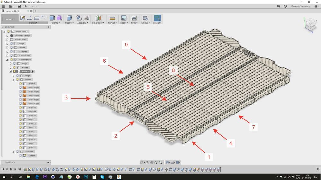Collapse the cover:1 tree node
Screen dimensions: 321x180
pyautogui.click(x=11, y=72)
